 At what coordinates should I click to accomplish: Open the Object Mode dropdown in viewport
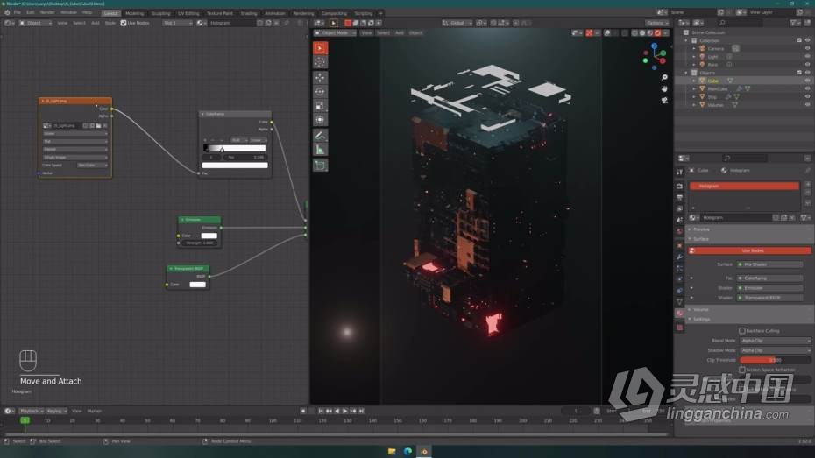pyautogui.click(x=336, y=32)
